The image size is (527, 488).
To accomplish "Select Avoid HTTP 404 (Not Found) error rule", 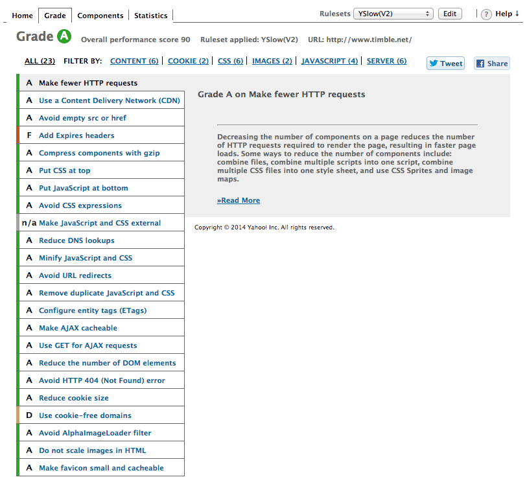I will pyautogui.click(x=102, y=380).
